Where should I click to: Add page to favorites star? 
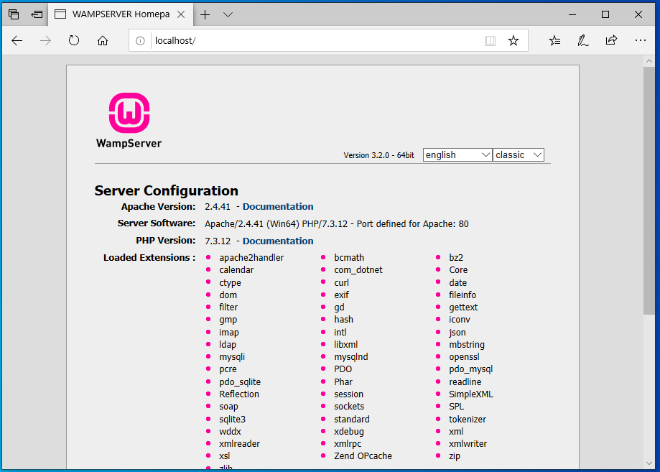tap(513, 41)
